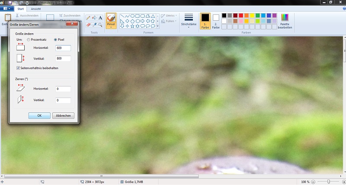
Task: Open the Pinsel brush dropdown
Action: (x=111, y=28)
